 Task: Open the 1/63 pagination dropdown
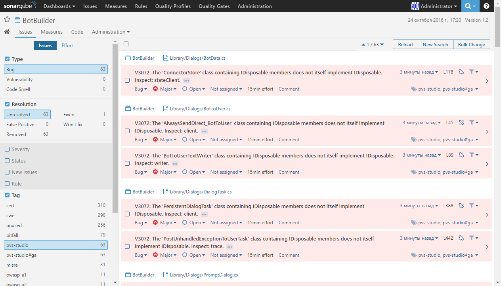coord(373,44)
